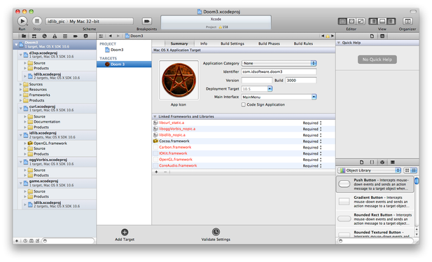Collapse the Linked Frameworks and Libraries section
Viewport: 432px width, 262px height.
pyautogui.click(x=155, y=117)
